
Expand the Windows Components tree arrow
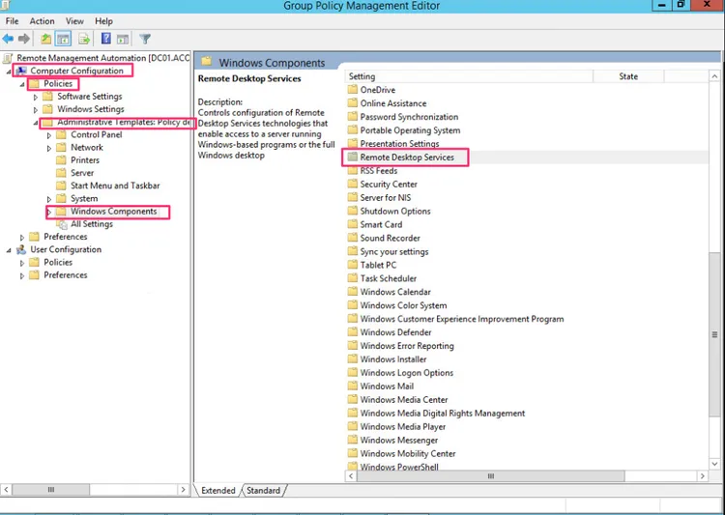(49, 212)
